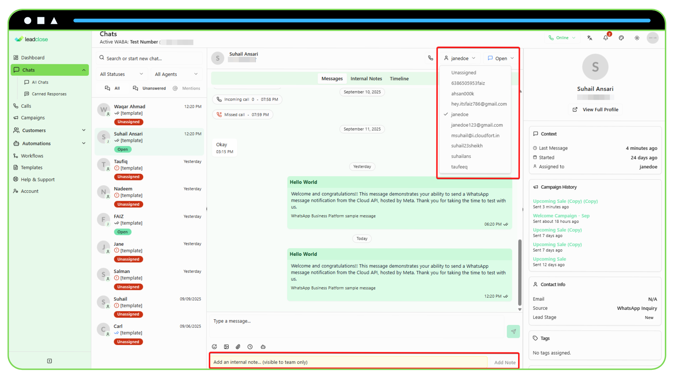Expand the Open status dropdown
674x379 pixels.
click(x=501, y=58)
